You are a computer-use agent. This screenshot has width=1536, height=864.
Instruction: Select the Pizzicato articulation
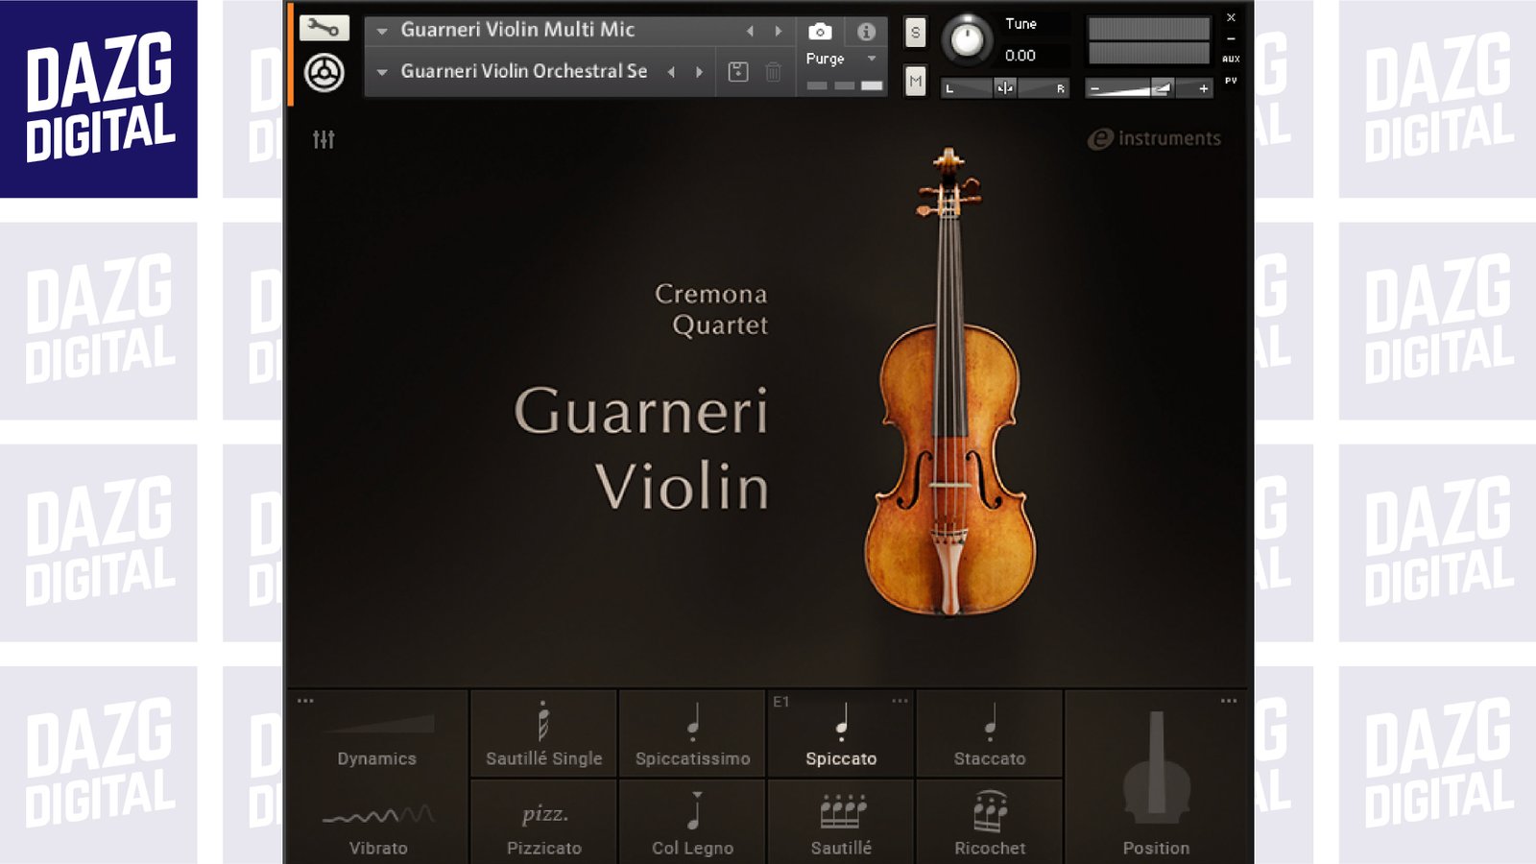click(543, 823)
